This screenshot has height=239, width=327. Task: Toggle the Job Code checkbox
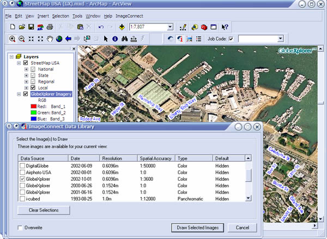point(231,39)
